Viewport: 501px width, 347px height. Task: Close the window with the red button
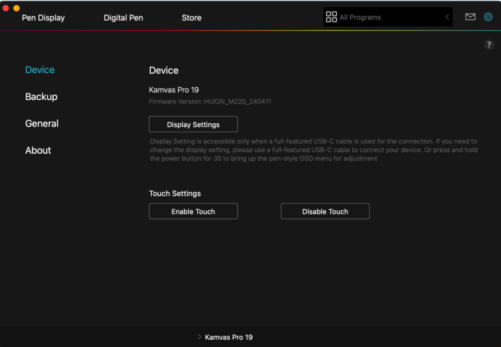click(6, 8)
